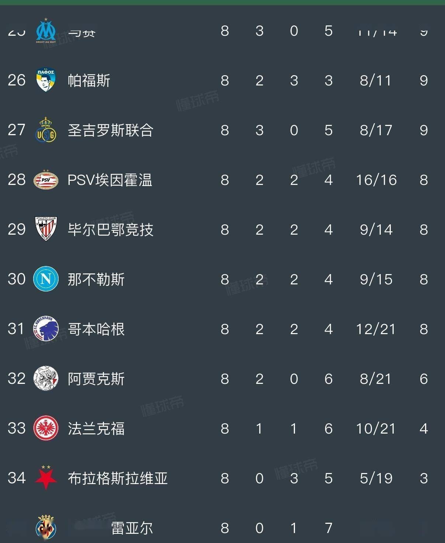445x543 pixels.
Task: Tap the 布拉格斯拉维亚 team name
Action: click(x=118, y=478)
